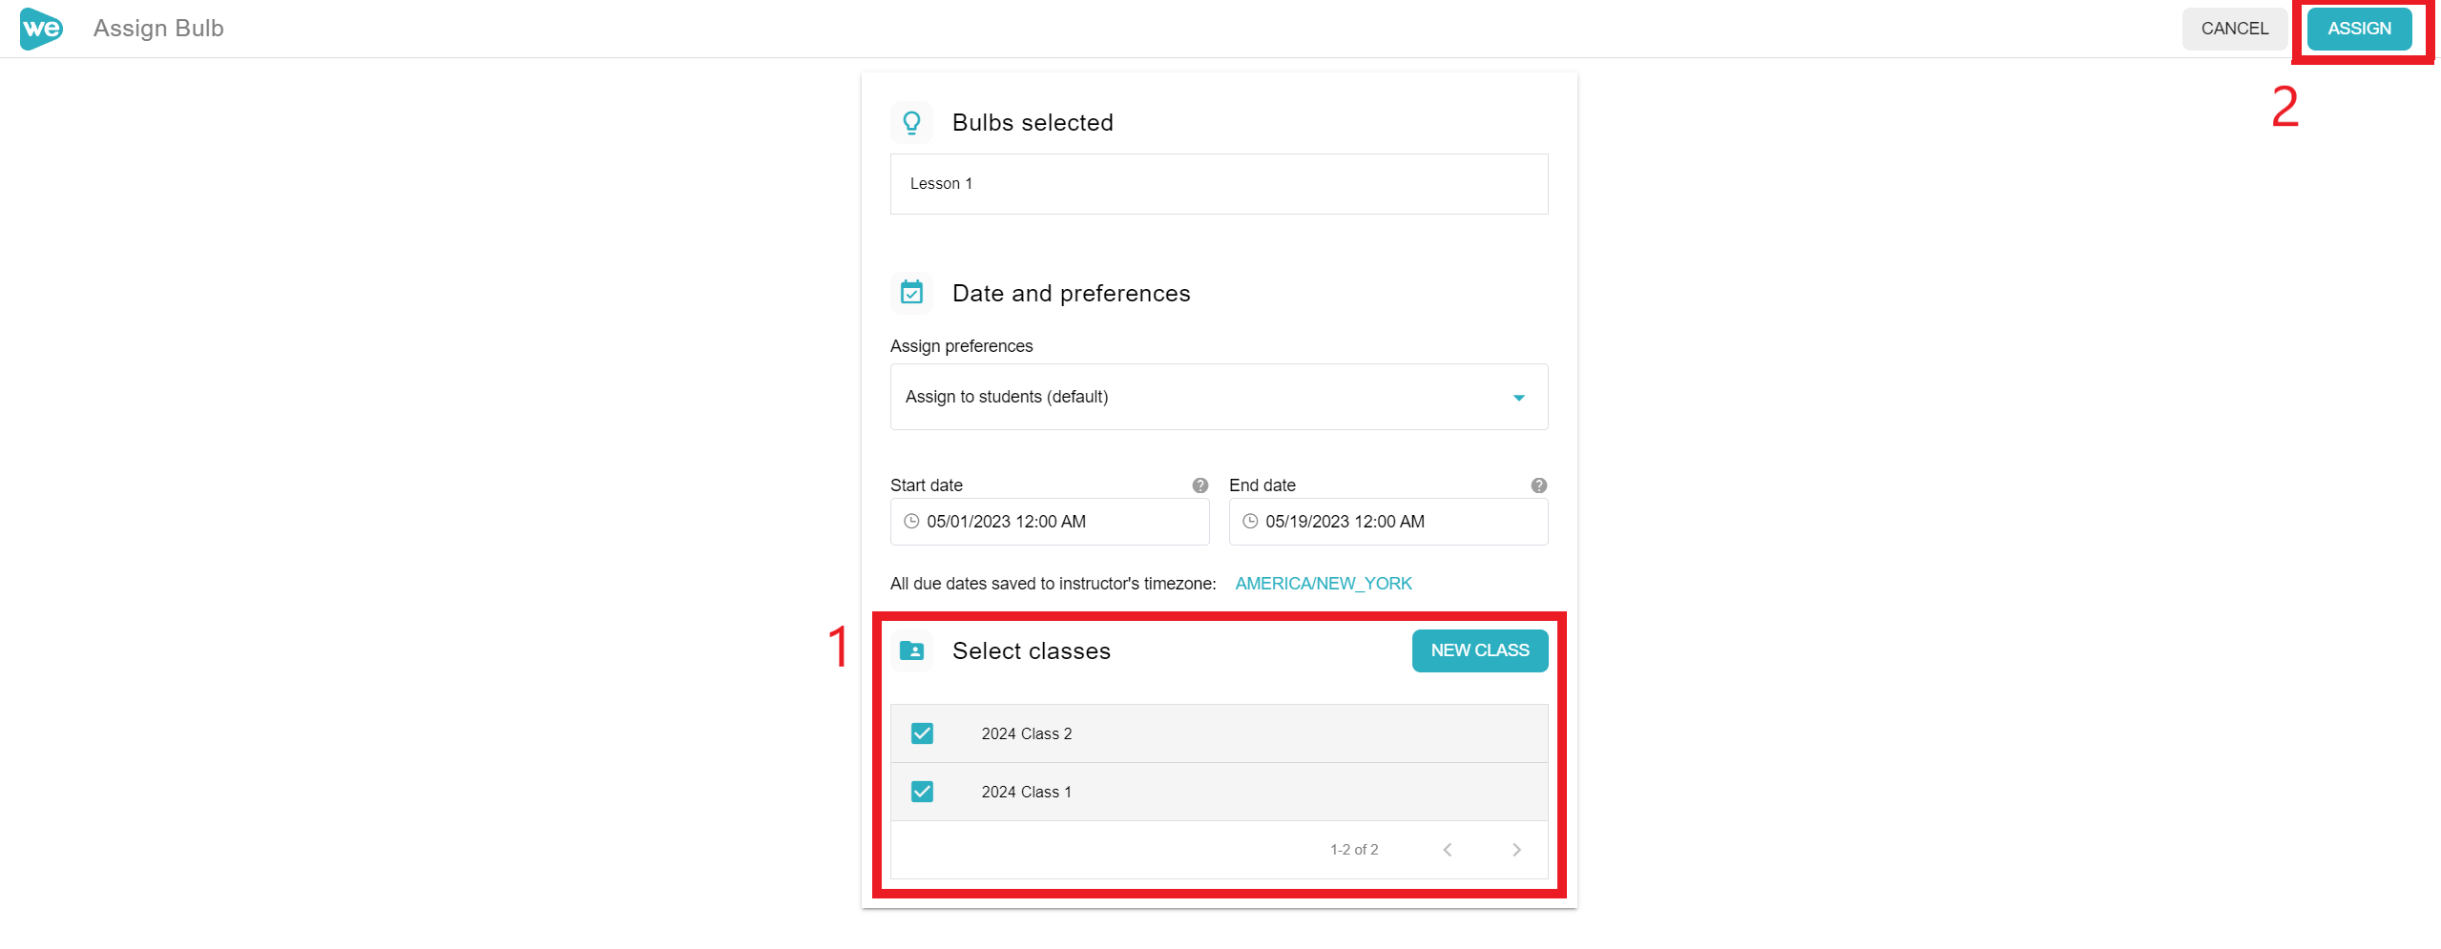Uncheck the 2024 Class 1 checkbox
2441x949 pixels.
922,792
